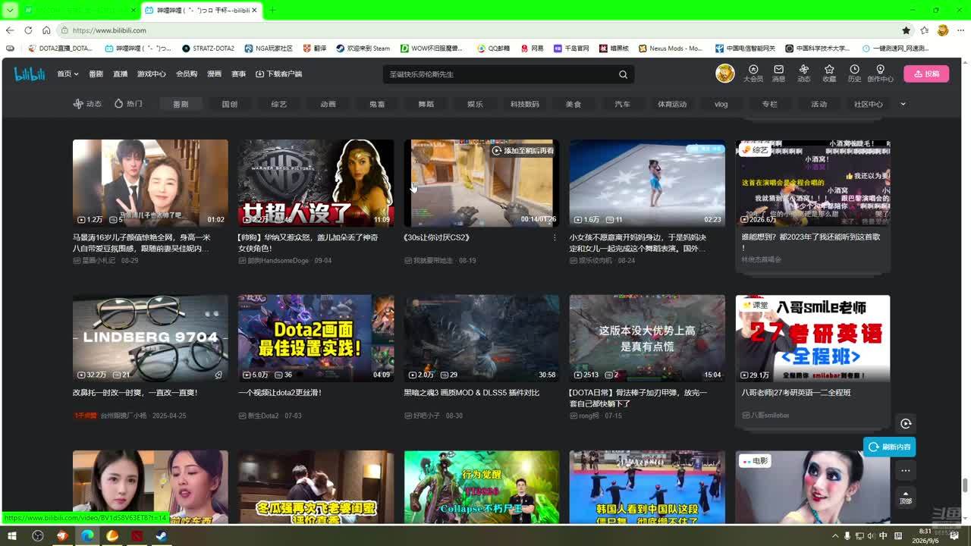Open the LINDBERG 9704 glasses video thumbnail
The image size is (971, 546).
click(x=150, y=338)
